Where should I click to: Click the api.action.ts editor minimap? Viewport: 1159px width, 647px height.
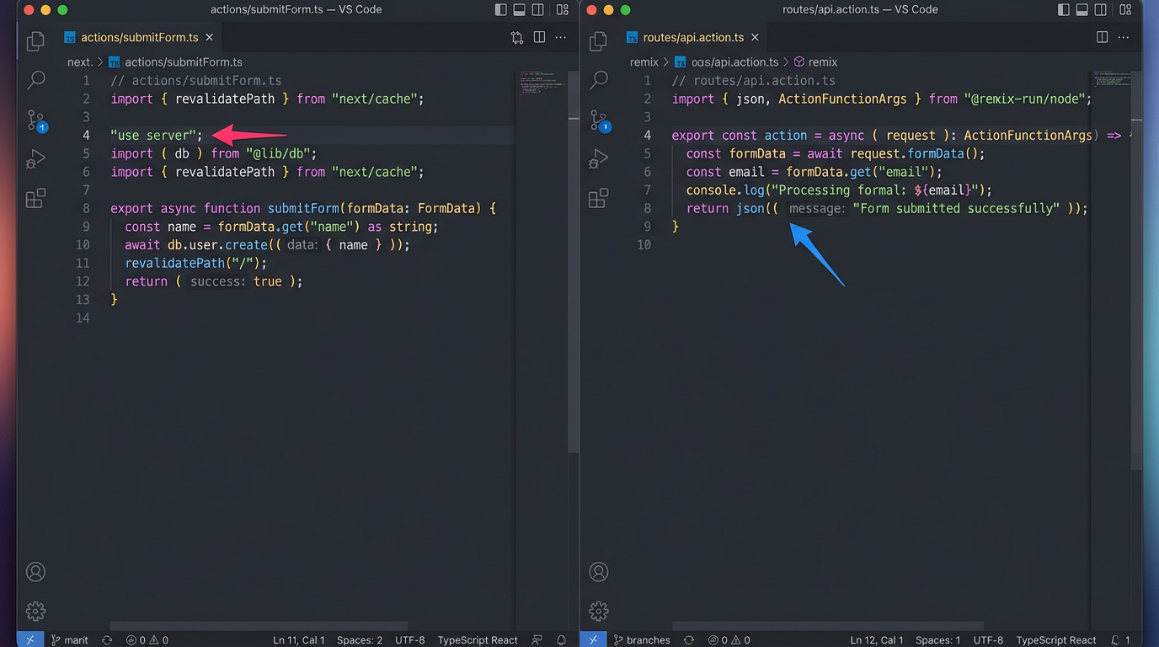pyautogui.click(x=1114, y=78)
